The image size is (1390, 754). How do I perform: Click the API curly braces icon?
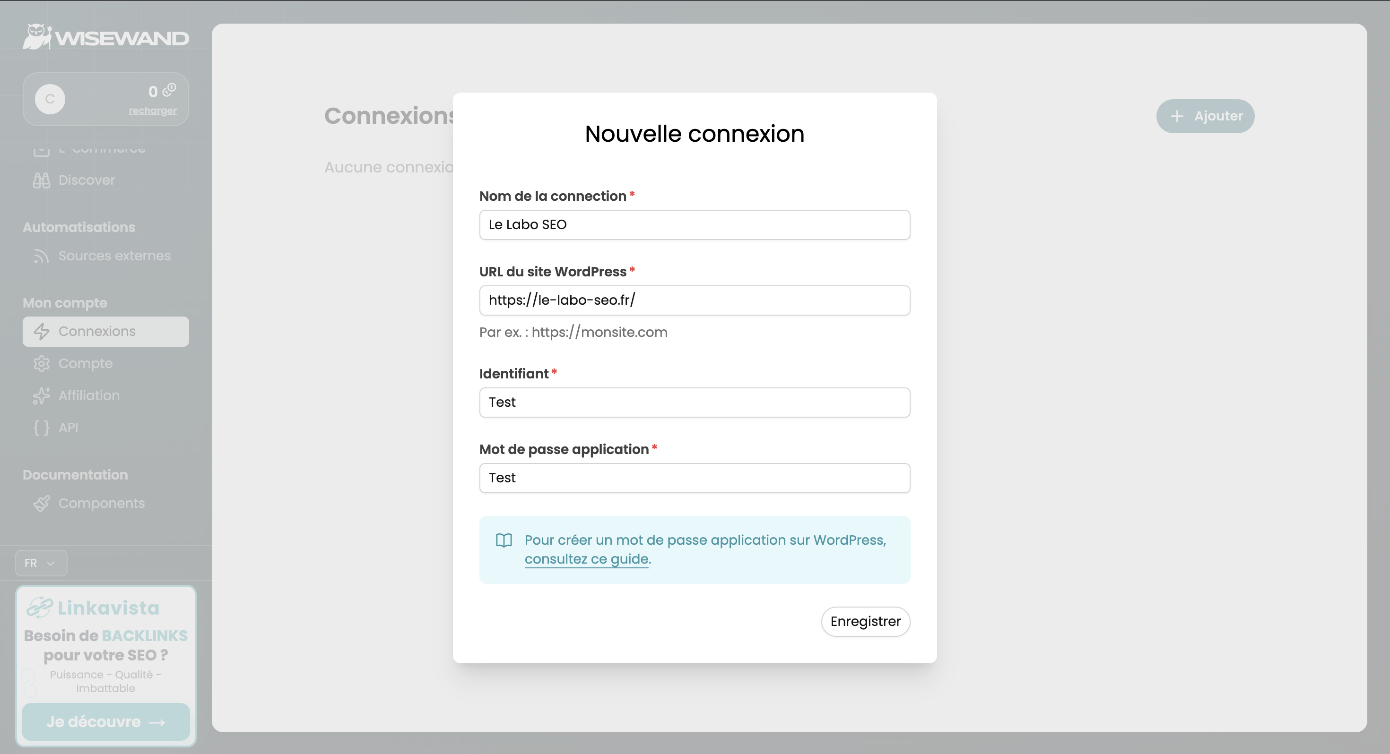(x=42, y=427)
